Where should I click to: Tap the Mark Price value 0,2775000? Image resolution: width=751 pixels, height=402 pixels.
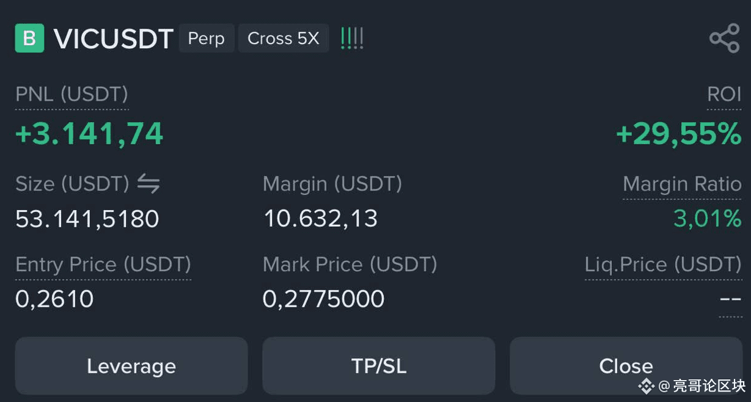click(324, 299)
